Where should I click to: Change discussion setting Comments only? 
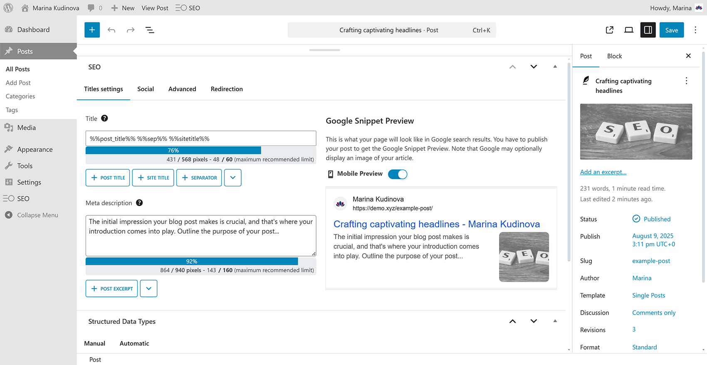tap(654, 313)
